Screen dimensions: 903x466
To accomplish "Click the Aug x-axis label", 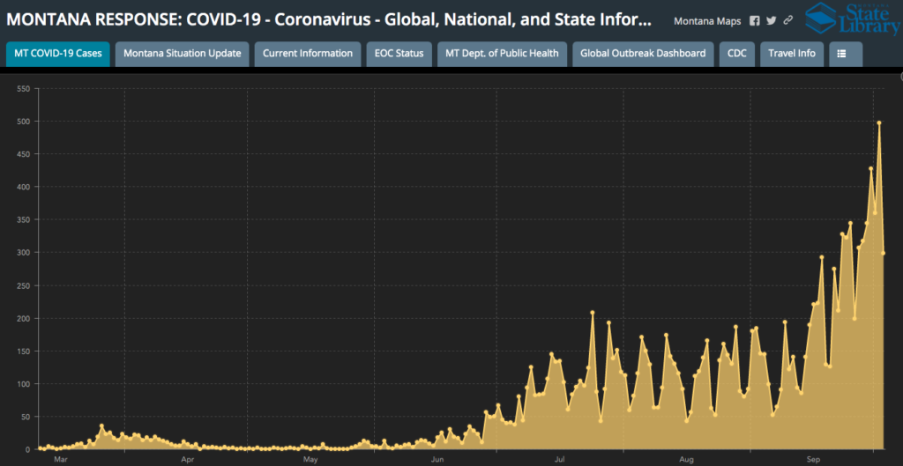I will (x=686, y=460).
